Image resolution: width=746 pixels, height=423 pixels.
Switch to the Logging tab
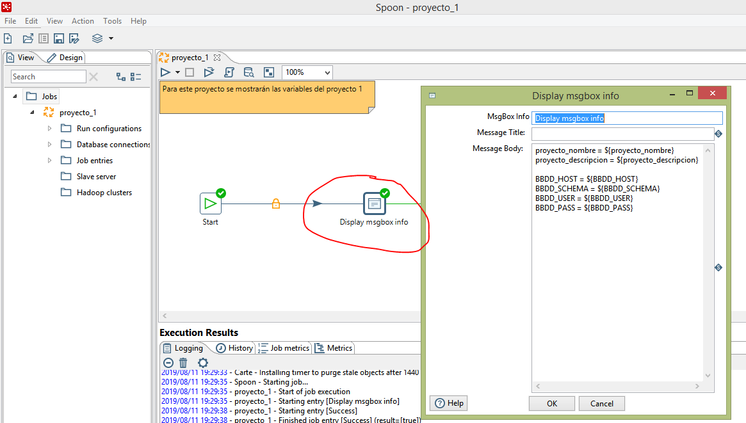tap(183, 348)
